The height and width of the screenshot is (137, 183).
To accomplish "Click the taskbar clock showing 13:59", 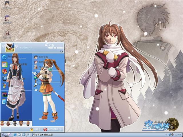I will pyautogui.click(x=178, y=135).
